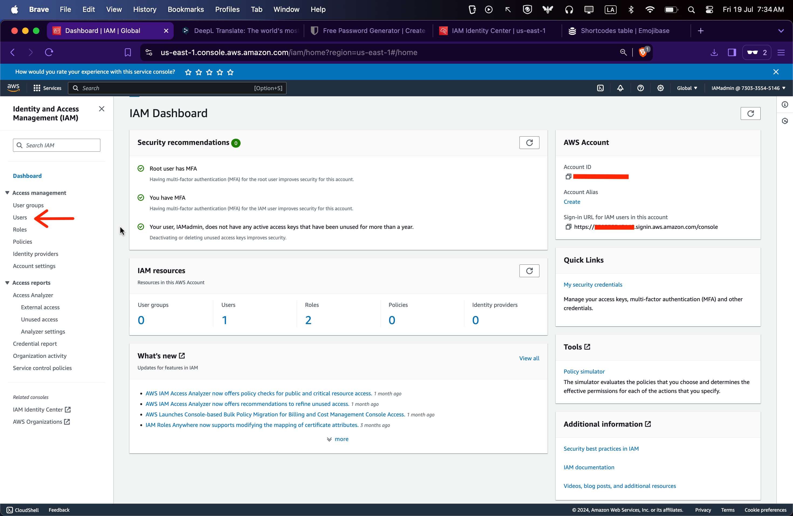Viewport: 793px width, 516px height.
Task: Click the Brave Shields icon in address bar
Action: tap(643, 52)
